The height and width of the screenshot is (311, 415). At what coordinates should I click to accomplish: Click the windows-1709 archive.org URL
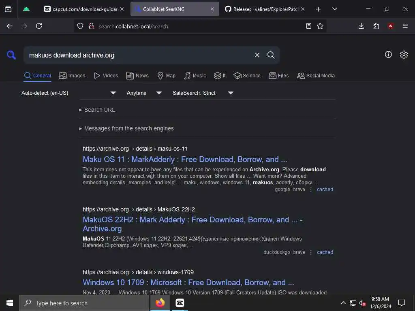click(138, 272)
